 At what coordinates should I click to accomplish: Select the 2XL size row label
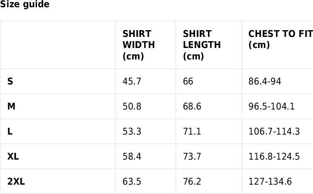pos(16,182)
